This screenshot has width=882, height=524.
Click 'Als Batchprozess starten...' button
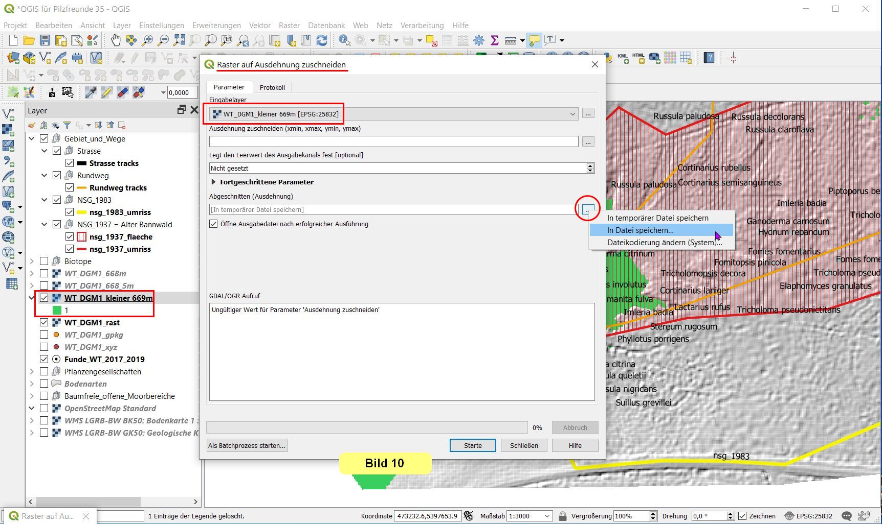click(247, 445)
